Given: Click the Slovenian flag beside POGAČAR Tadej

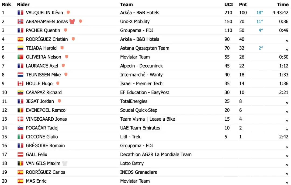Looking at the screenshot, I should pyautogui.click(x=20, y=128).
